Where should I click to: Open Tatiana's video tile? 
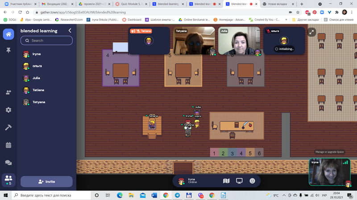click(x=149, y=41)
